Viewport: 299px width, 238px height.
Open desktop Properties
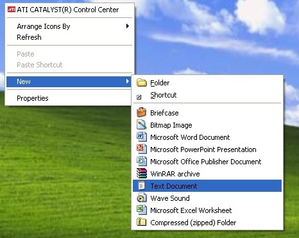point(69,98)
